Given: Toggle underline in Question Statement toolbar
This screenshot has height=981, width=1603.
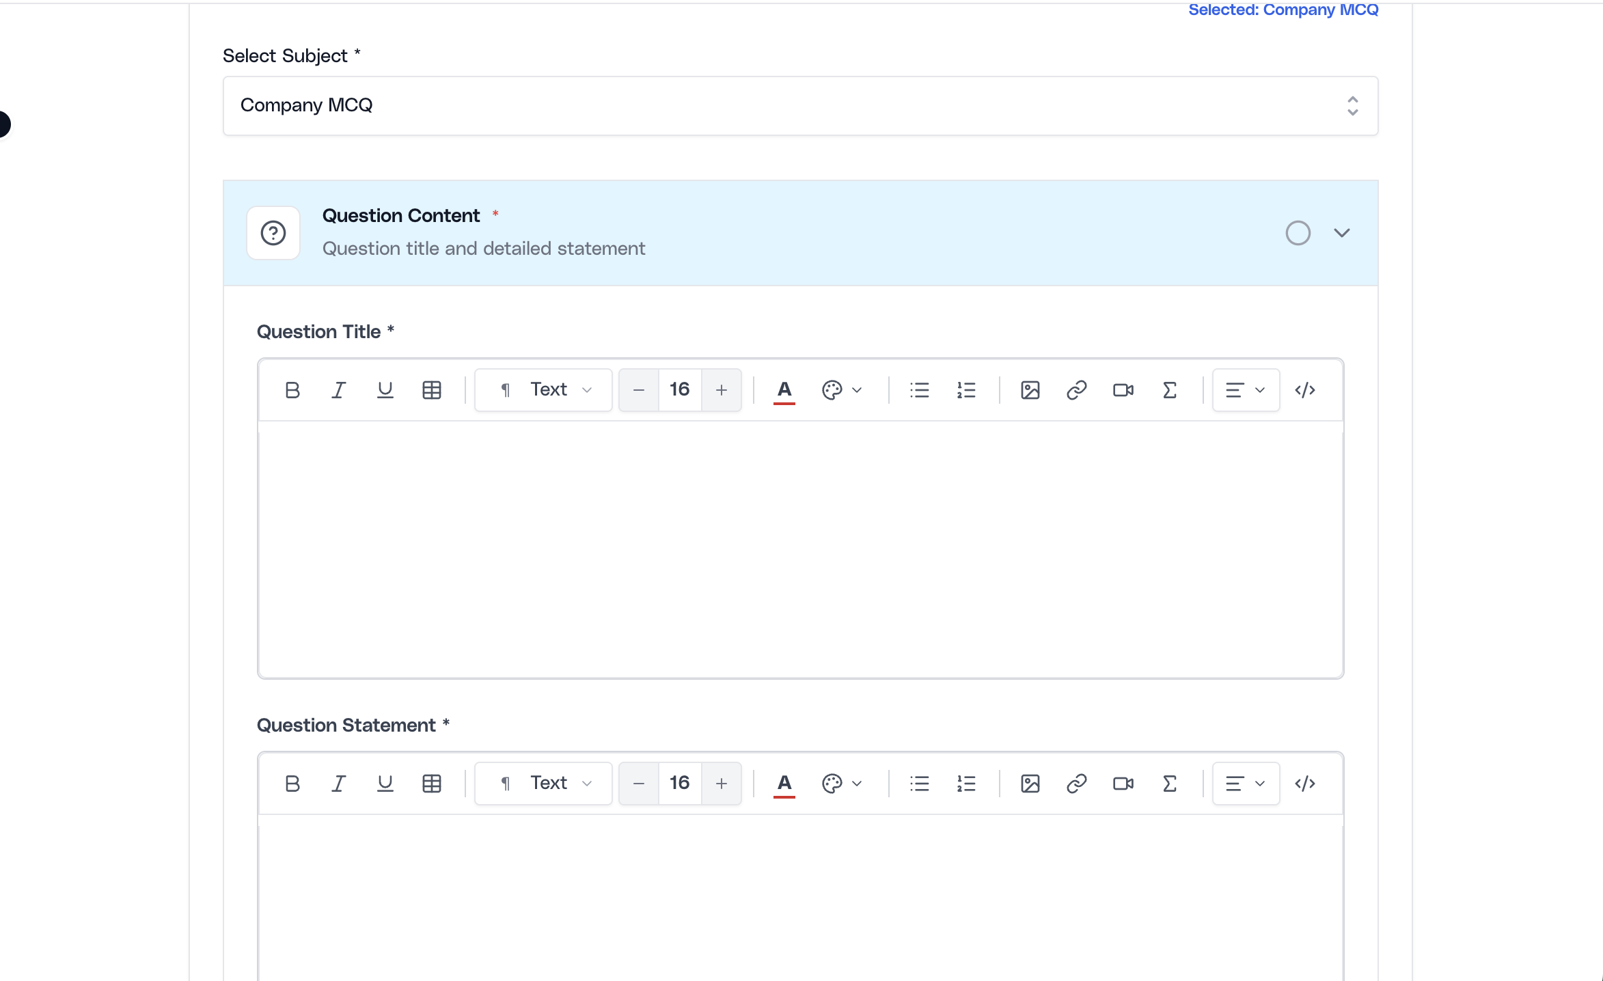Looking at the screenshot, I should [x=385, y=784].
